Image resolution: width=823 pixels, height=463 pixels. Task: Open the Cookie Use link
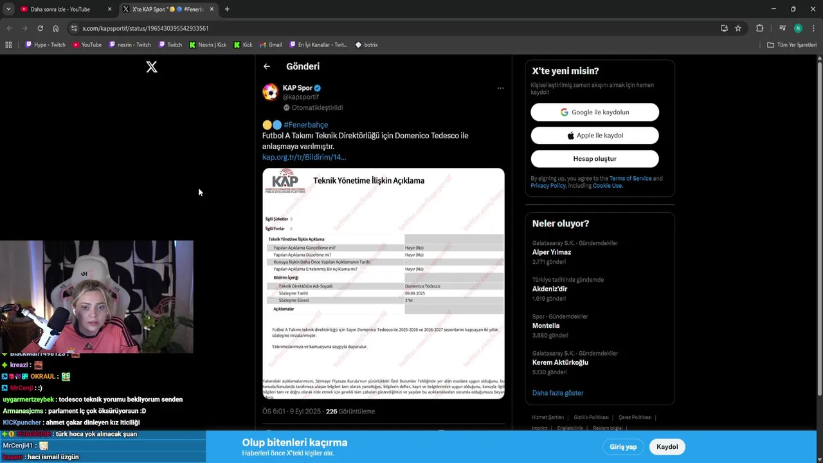point(608,185)
